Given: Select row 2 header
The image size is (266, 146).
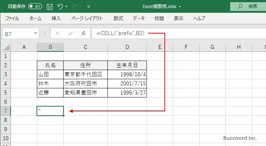Looking at the screenshot, I should (5, 65).
